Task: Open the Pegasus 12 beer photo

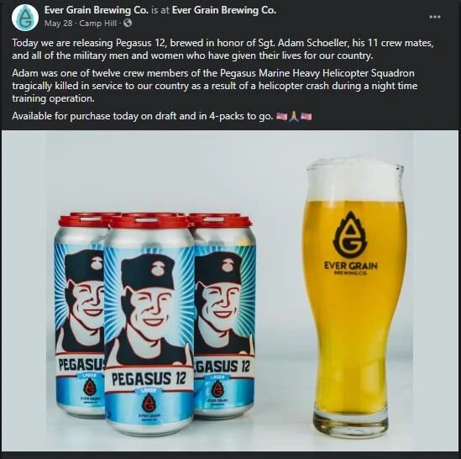Action: [x=229, y=291]
